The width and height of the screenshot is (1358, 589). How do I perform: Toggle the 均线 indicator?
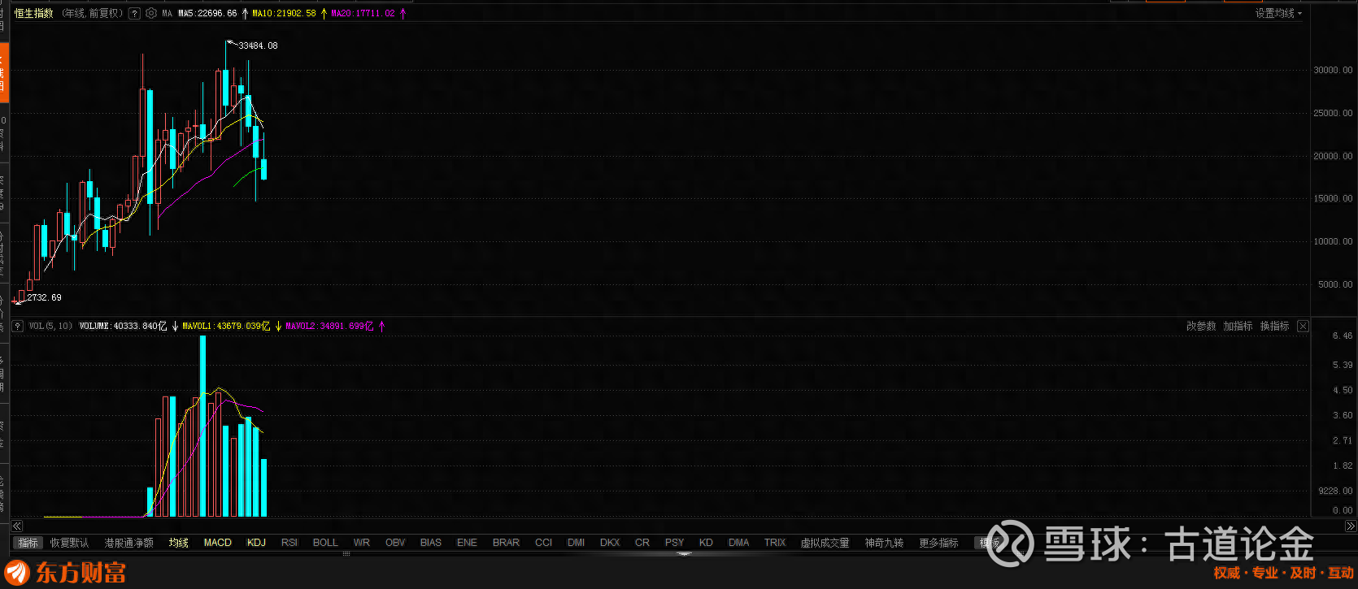(178, 543)
